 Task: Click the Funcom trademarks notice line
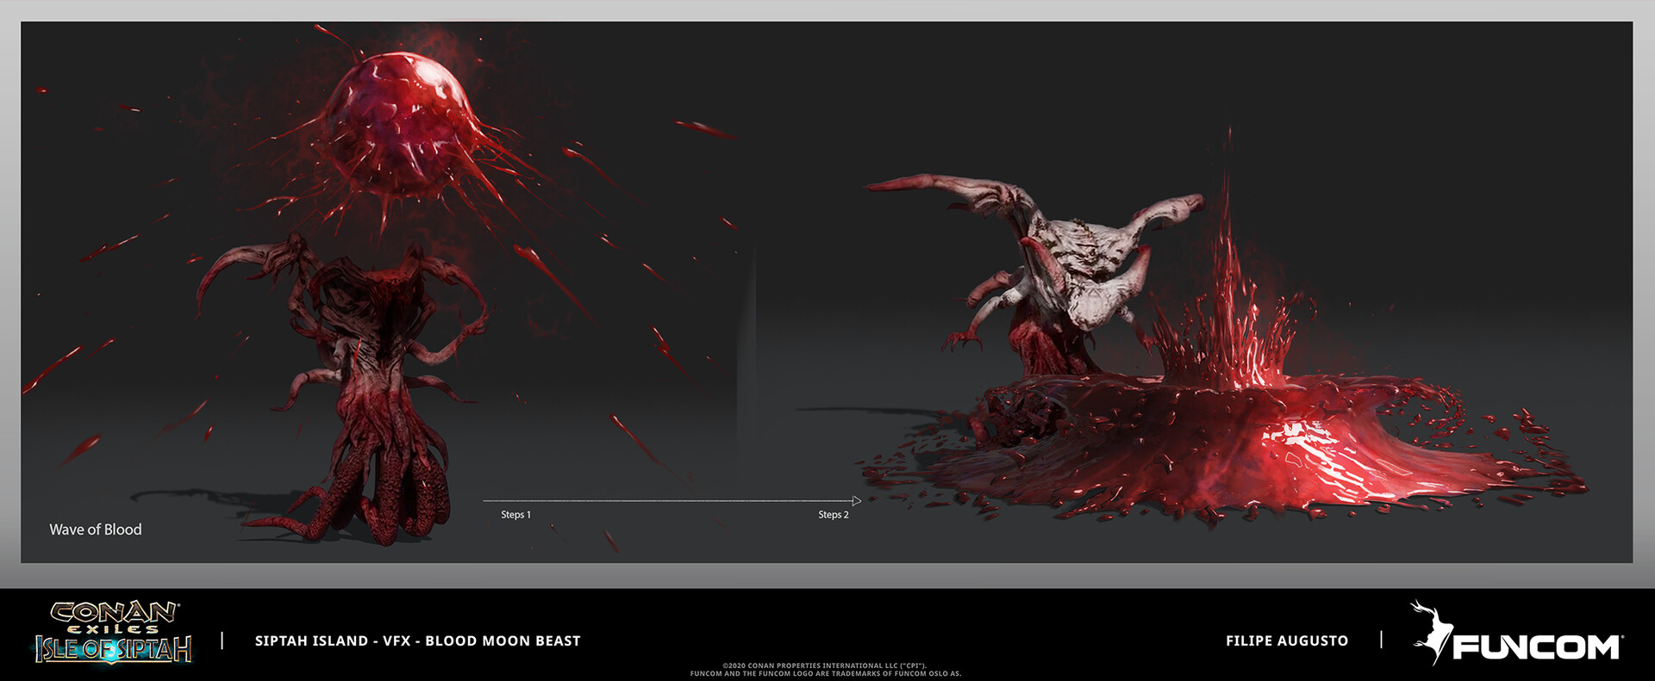(826, 673)
